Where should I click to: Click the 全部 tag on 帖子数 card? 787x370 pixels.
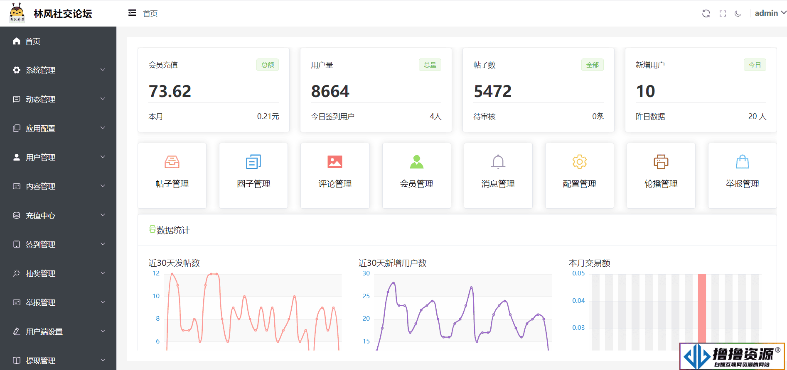click(x=593, y=65)
